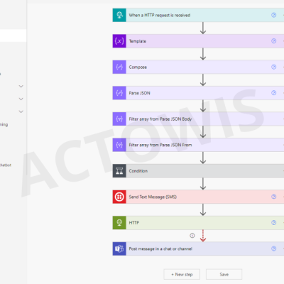Image resolution: width=284 pixels, height=284 pixels.
Task: Click the HTTP request trigger globe icon
Action: coord(119,15)
